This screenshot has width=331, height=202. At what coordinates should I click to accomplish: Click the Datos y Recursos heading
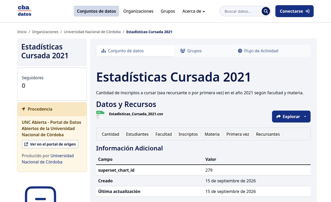pyautogui.click(x=126, y=104)
